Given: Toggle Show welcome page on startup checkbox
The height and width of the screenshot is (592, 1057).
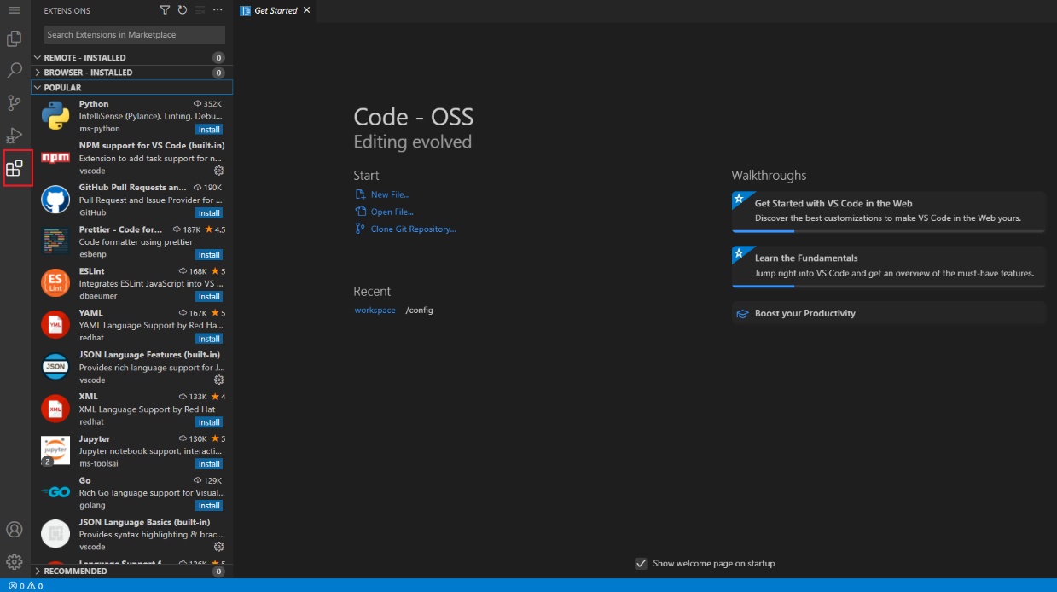Looking at the screenshot, I should click(x=641, y=563).
